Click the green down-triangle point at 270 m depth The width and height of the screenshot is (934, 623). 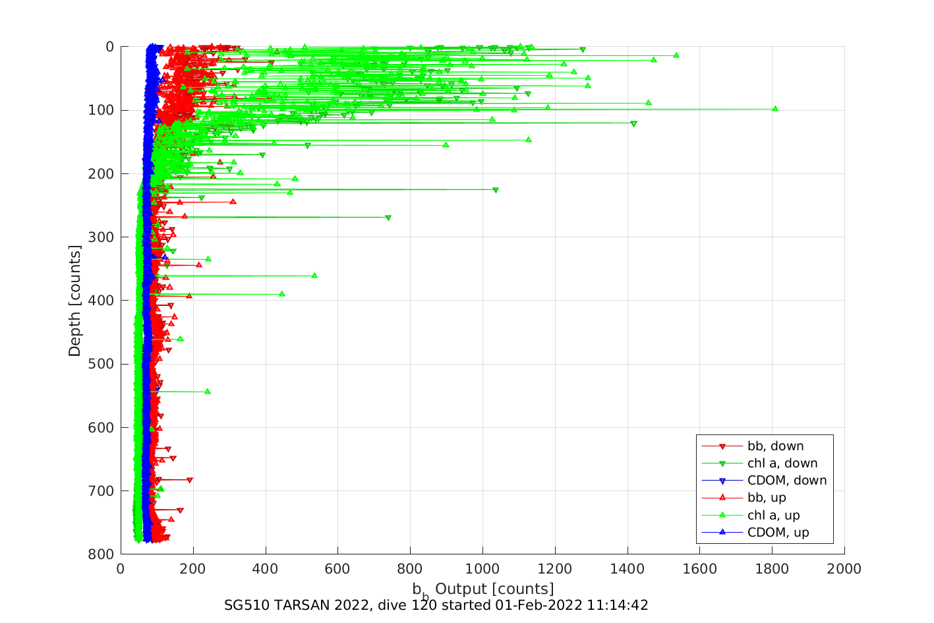tap(388, 218)
